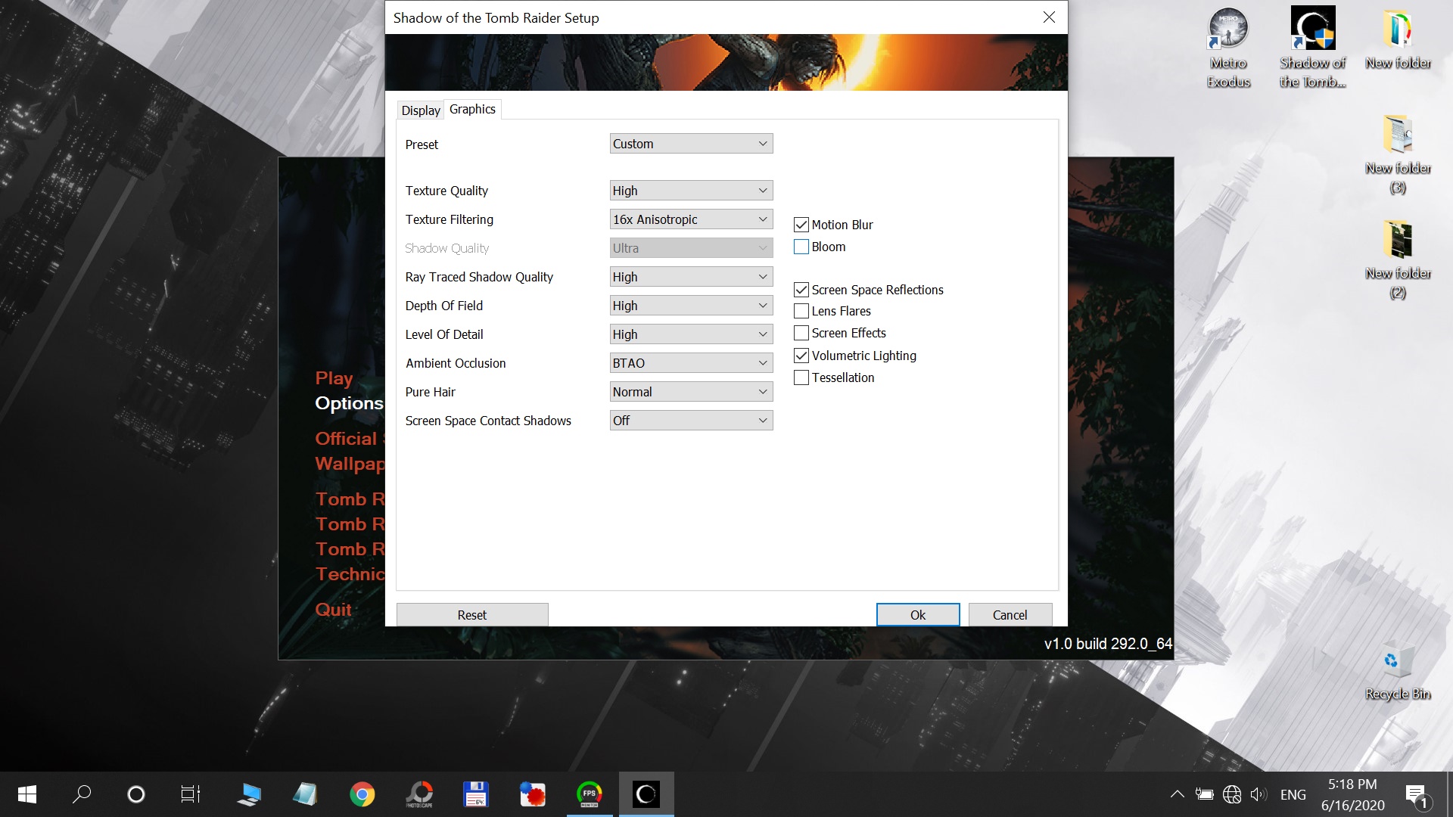1453x817 pixels.
Task: Confirm settings with the Ok button
Action: point(918,615)
